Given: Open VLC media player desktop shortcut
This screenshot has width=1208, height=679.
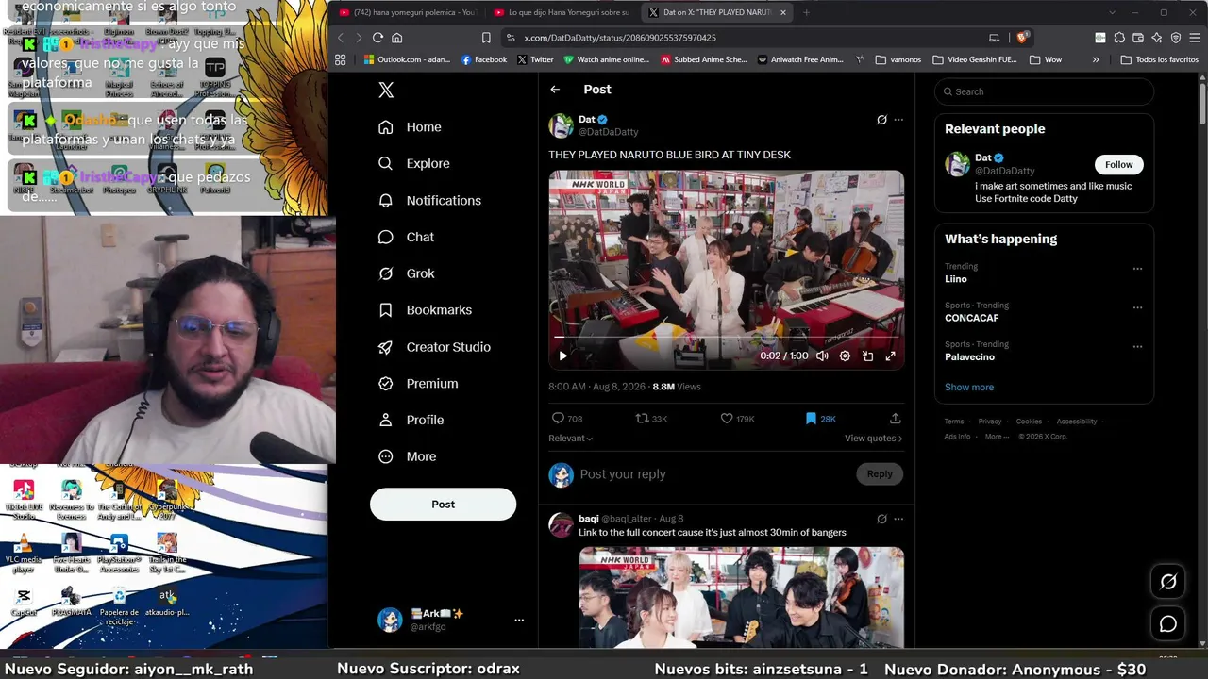Looking at the screenshot, I should 24,553.
